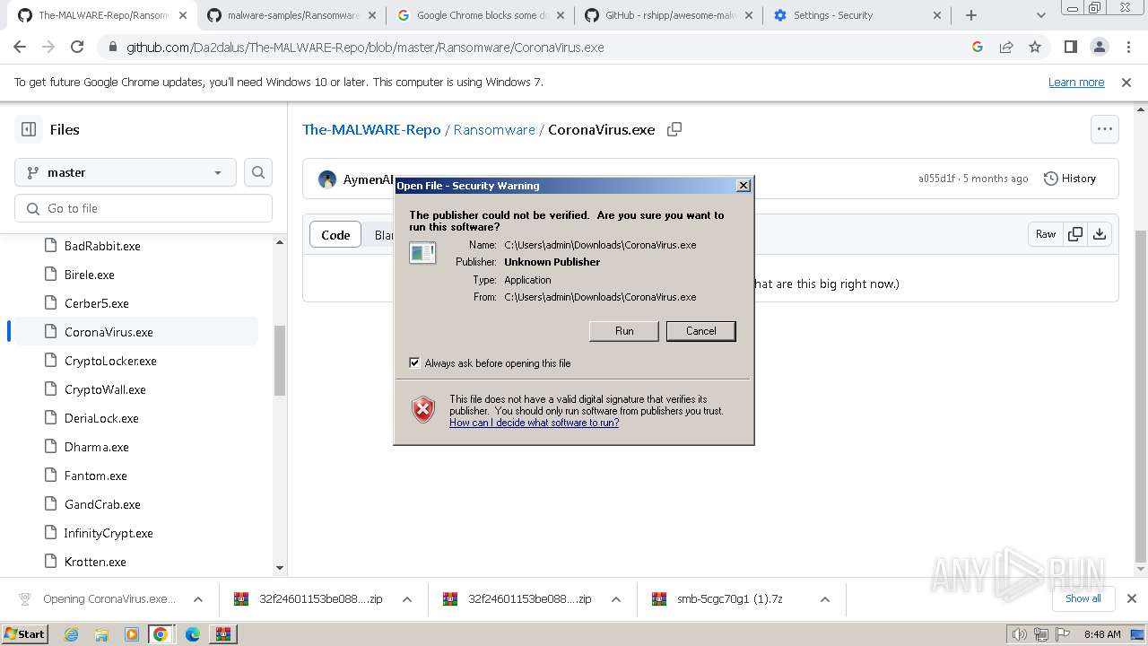Viewport: 1148px width, 646px height.
Task: Focus the Go to file input
Action: pyautogui.click(x=143, y=208)
